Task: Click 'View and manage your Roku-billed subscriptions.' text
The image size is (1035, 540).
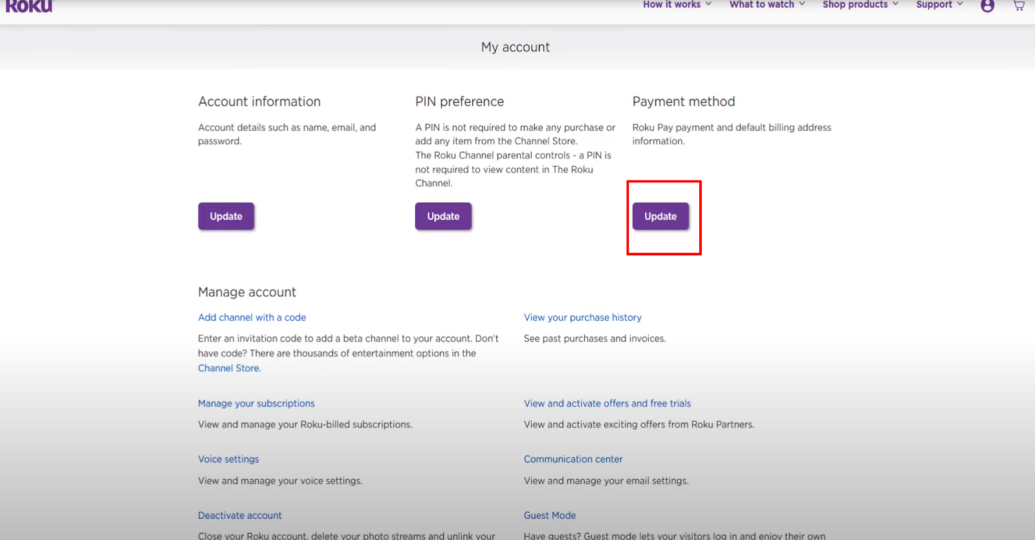Action: pyautogui.click(x=305, y=425)
